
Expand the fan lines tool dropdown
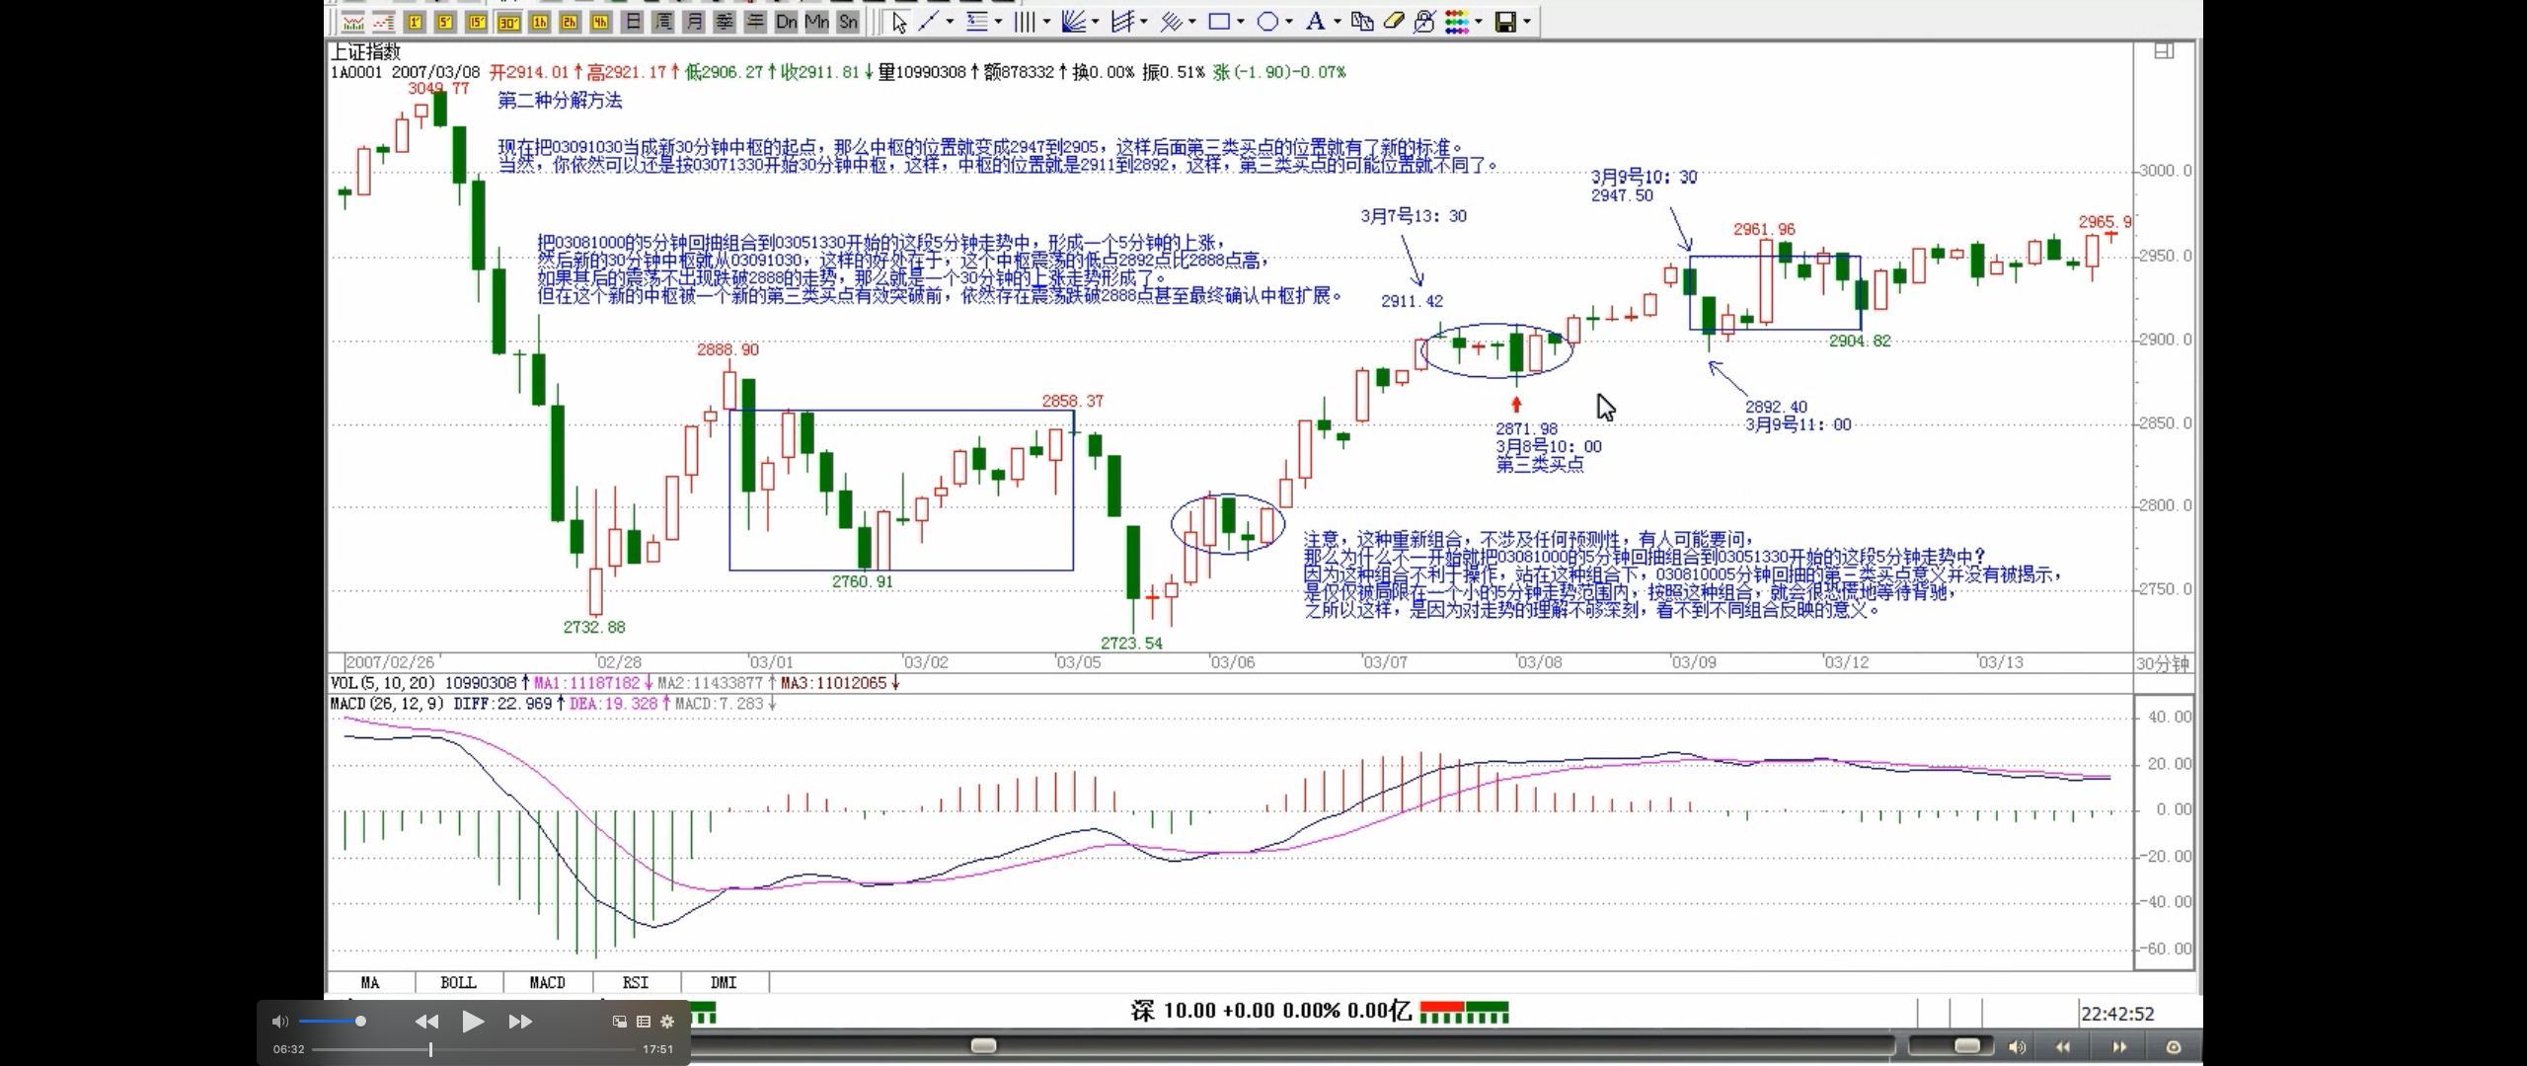coord(1095,22)
